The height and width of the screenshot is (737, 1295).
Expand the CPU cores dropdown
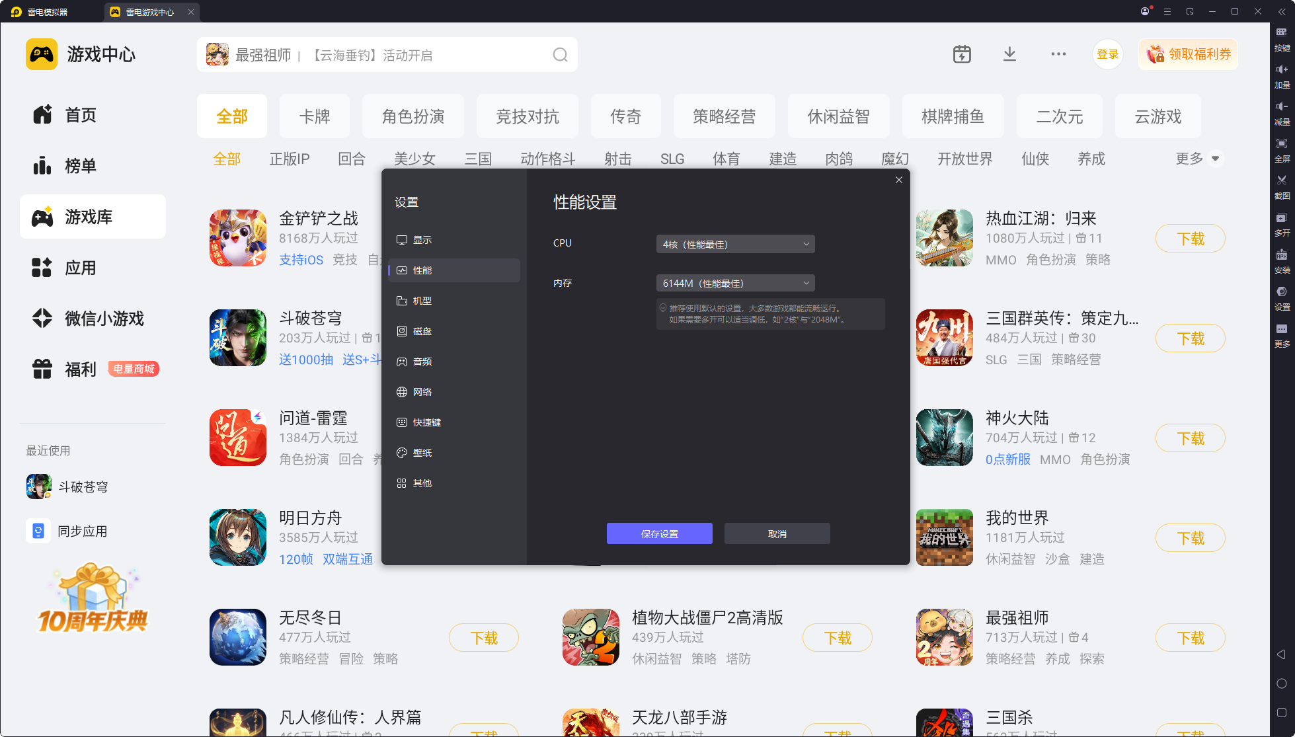point(735,244)
